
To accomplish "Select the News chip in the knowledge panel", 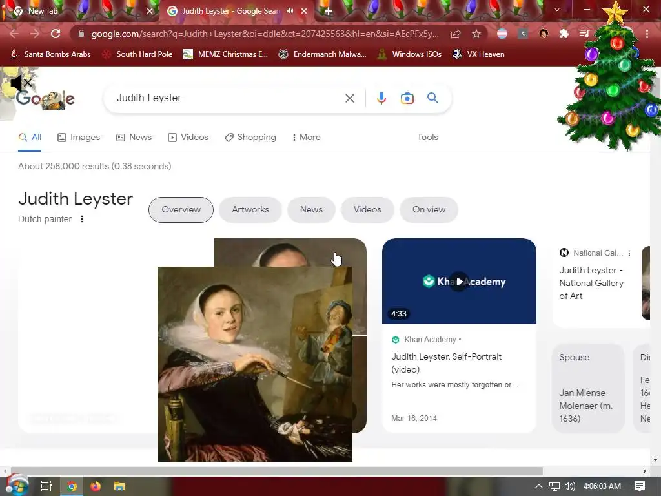I will 311,210.
